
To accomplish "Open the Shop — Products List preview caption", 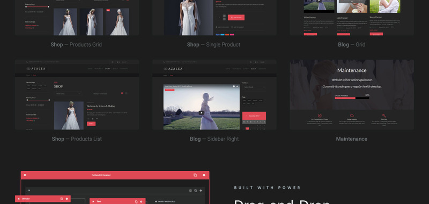I will [77, 139].
